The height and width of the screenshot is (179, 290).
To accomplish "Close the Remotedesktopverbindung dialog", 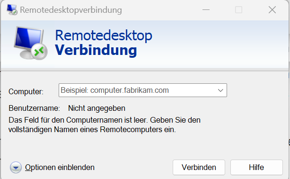I will (x=272, y=9).
